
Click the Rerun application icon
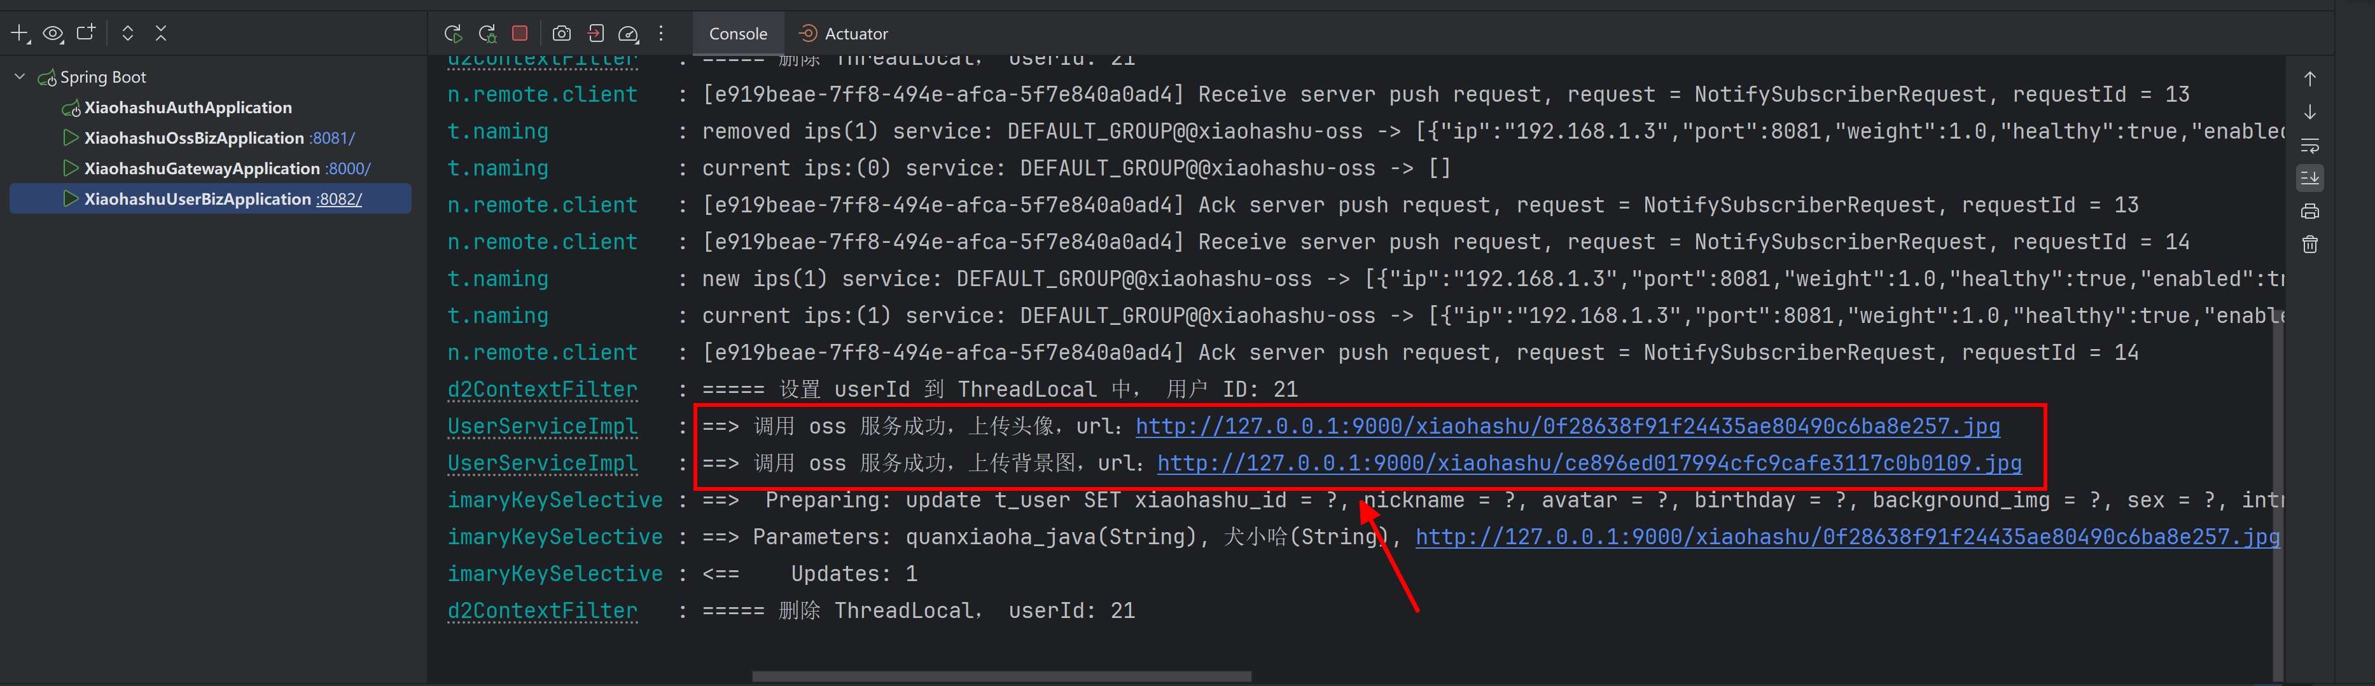[x=453, y=34]
